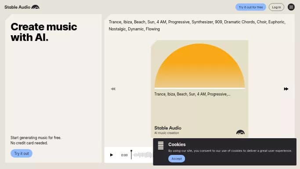
Task: Click the cookies stack icon
Action: 161,145
